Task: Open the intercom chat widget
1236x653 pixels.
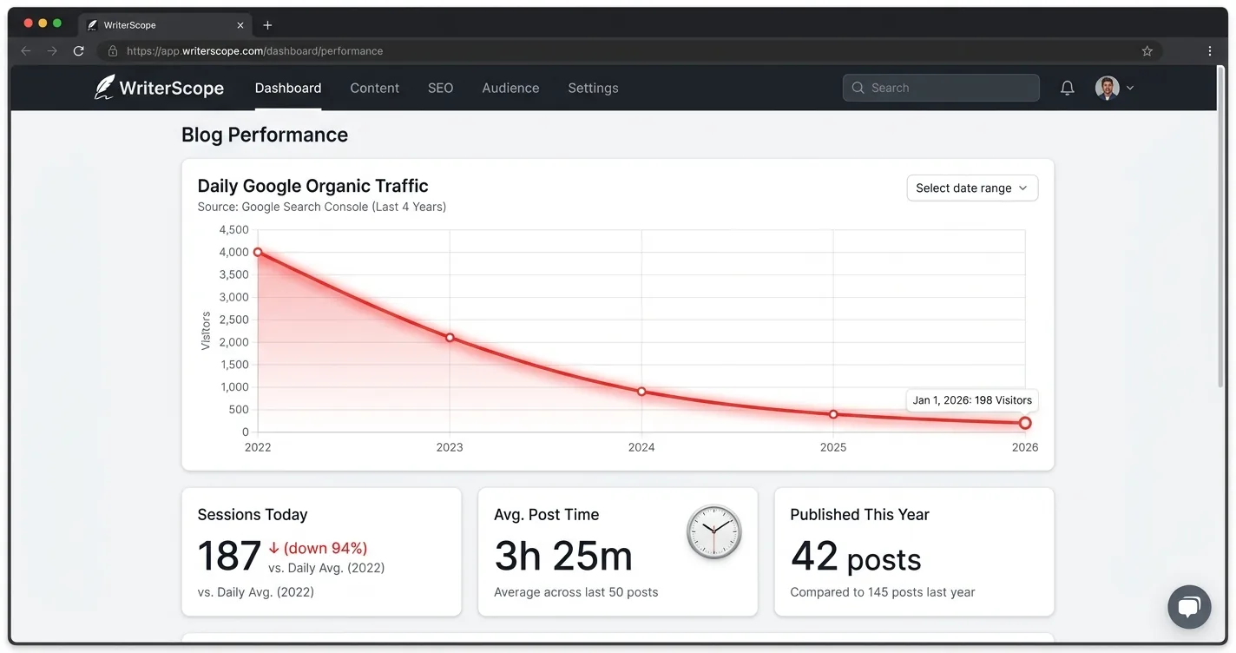Action: [x=1189, y=606]
